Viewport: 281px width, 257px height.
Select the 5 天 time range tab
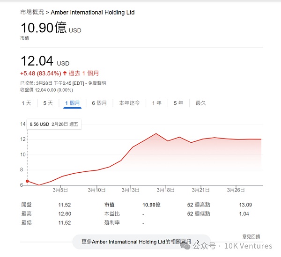[48, 103]
